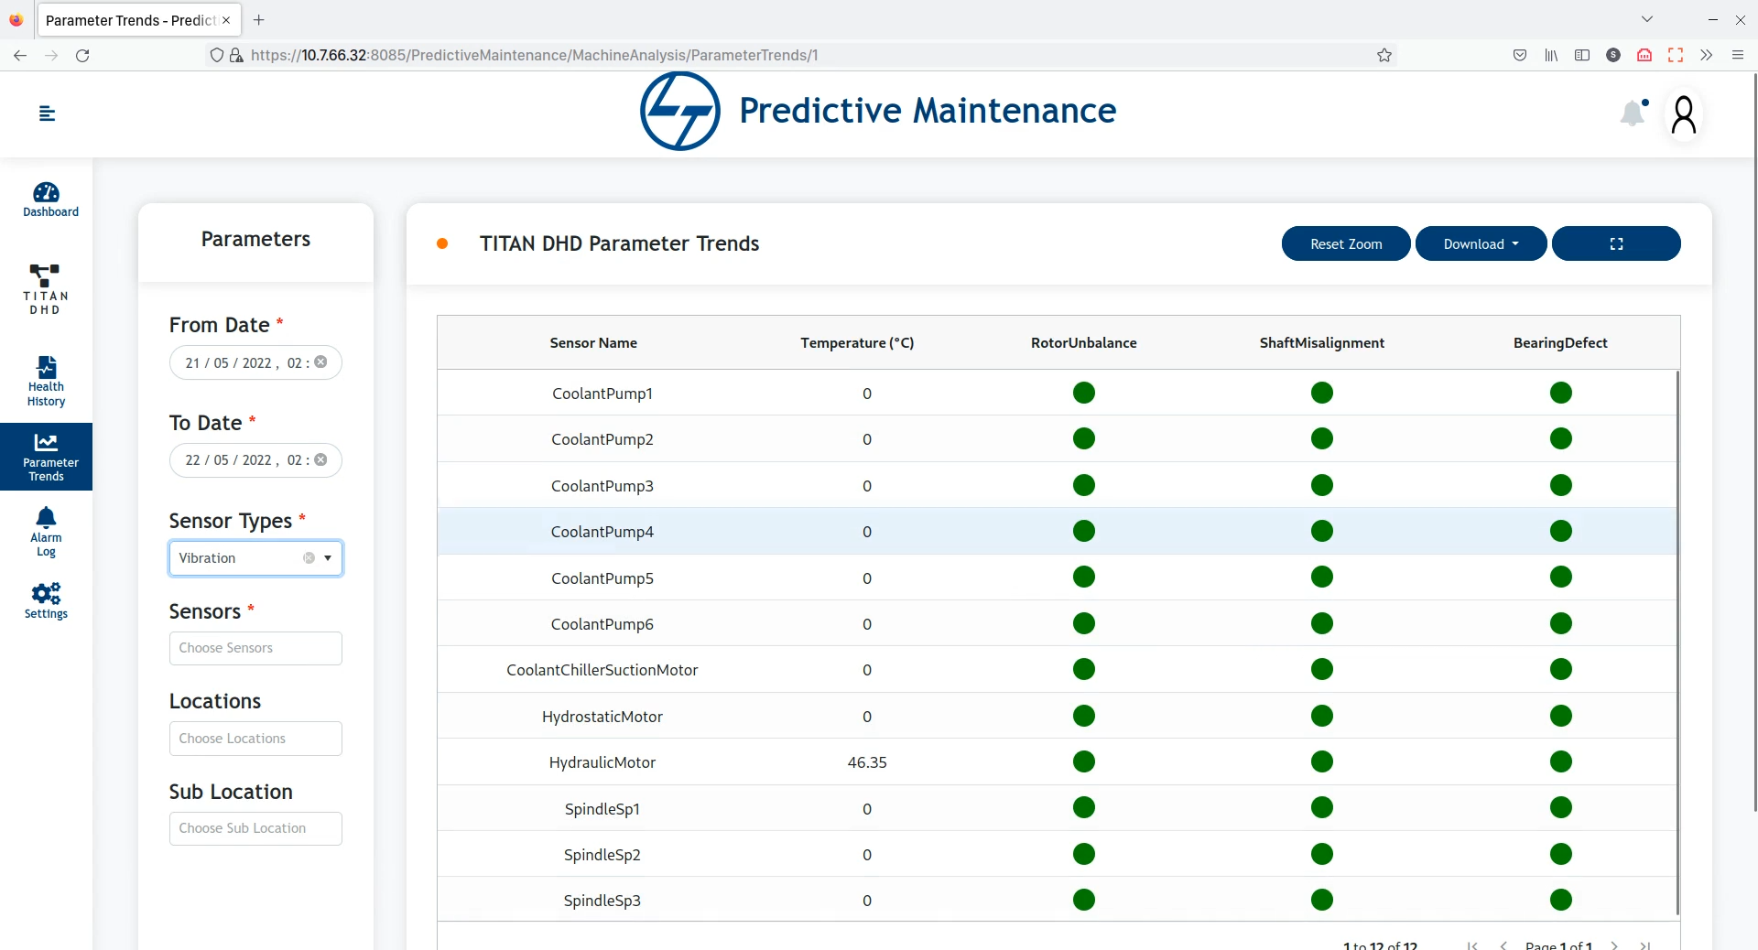Sort by BearingDefect column header

click(x=1560, y=343)
